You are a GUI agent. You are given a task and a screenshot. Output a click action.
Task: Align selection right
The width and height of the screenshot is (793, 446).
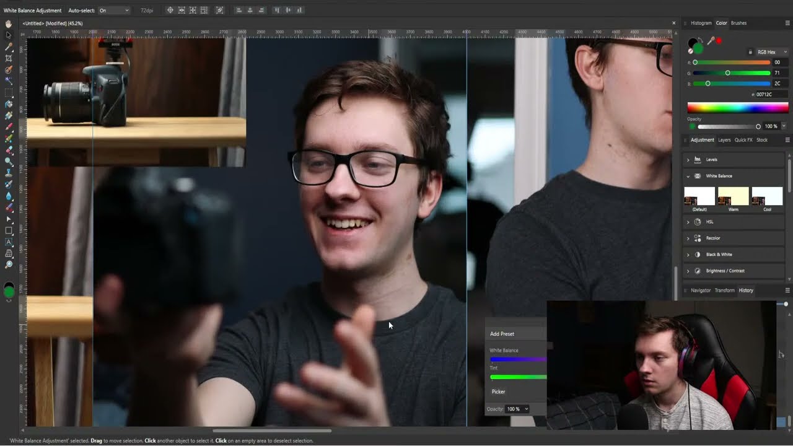pos(261,10)
